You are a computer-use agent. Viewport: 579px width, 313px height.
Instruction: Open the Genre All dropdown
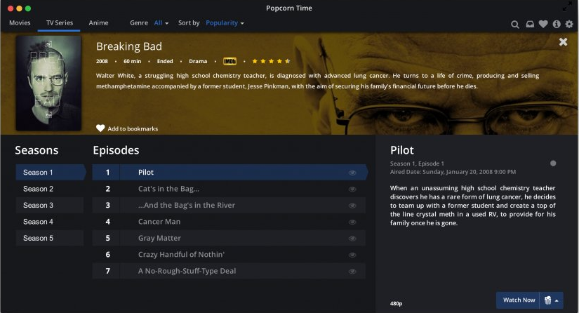click(161, 23)
